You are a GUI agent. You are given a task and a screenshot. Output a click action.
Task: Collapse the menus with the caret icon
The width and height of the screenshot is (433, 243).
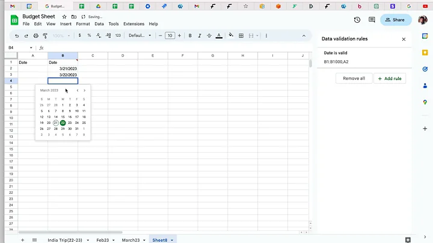click(304, 35)
